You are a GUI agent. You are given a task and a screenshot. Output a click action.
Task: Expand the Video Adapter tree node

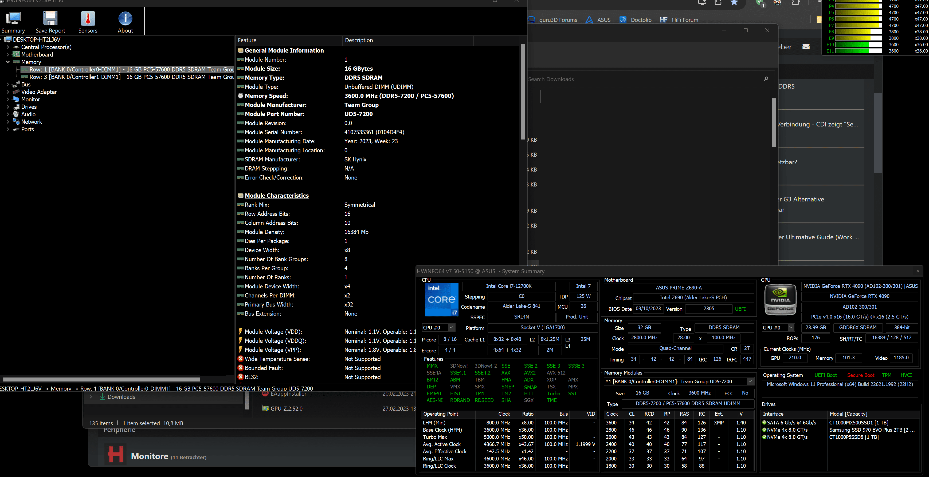[x=8, y=92]
